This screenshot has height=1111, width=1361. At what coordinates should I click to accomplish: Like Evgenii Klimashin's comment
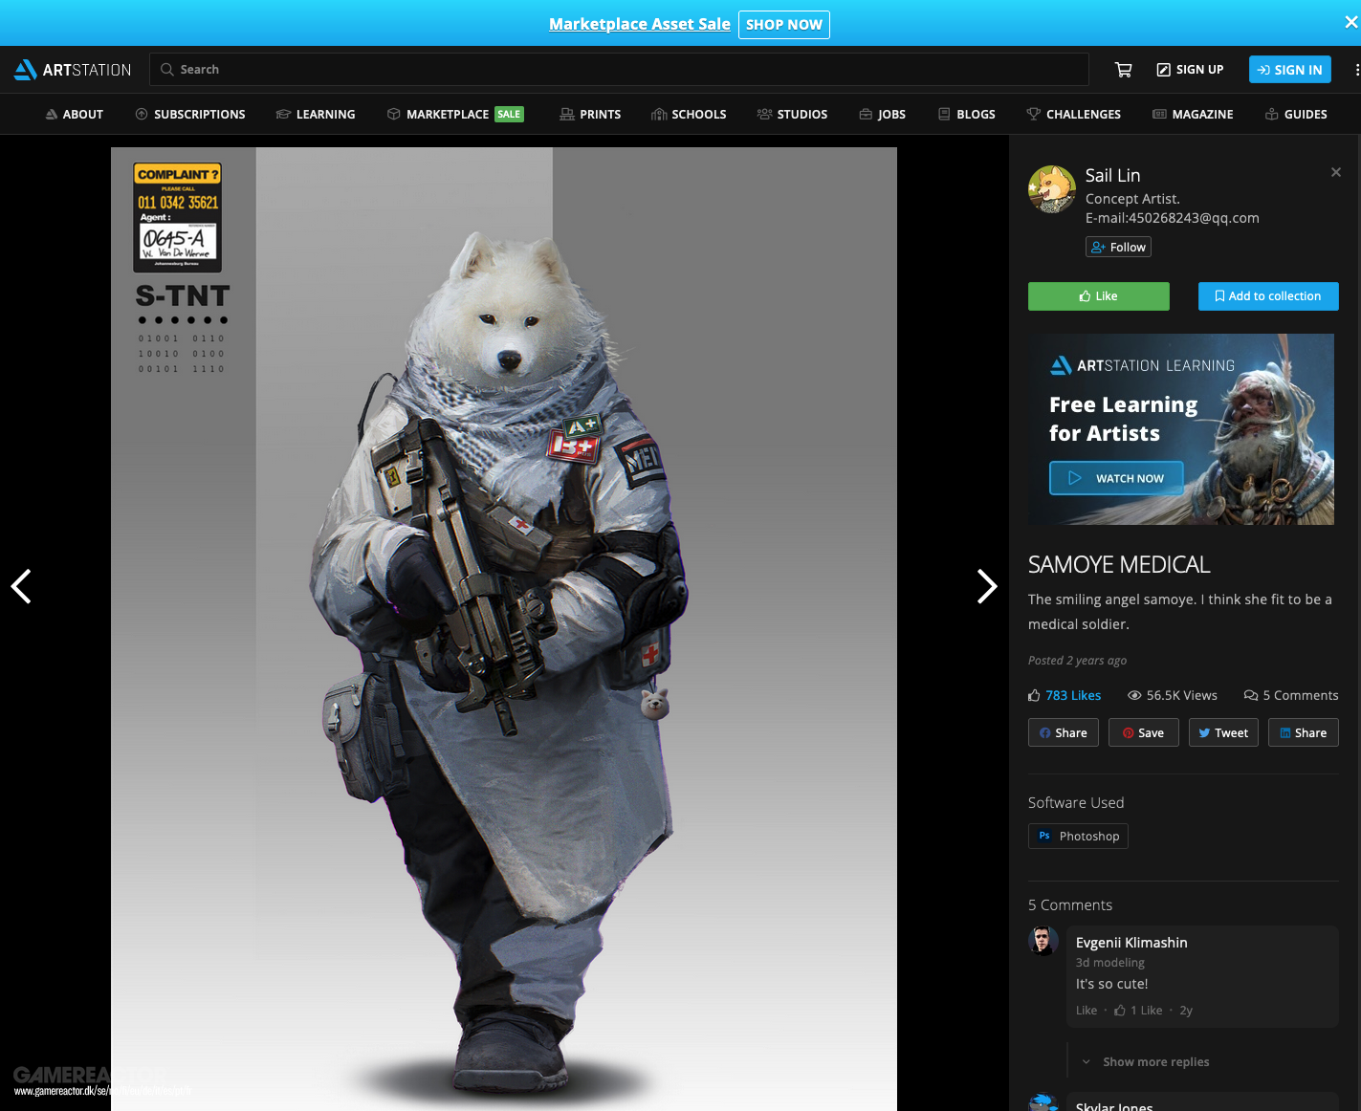tap(1086, 1010)
